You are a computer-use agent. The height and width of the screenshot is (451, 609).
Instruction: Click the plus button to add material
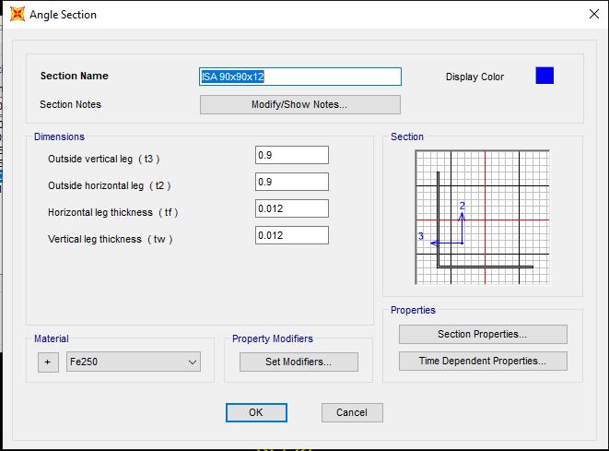49,362
